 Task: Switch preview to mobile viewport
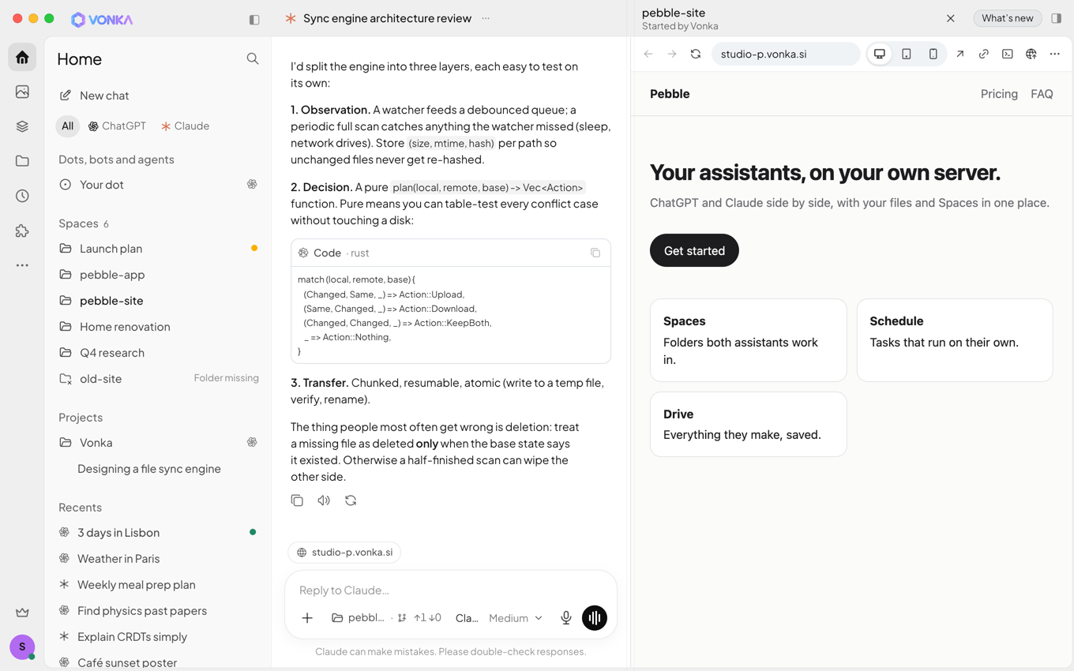[x=933, y=54]
